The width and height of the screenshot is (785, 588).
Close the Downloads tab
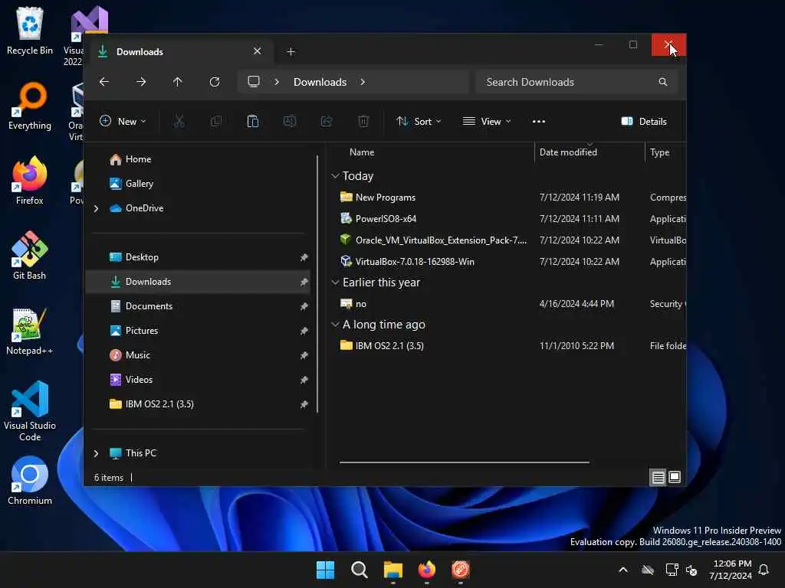[258, 51]
